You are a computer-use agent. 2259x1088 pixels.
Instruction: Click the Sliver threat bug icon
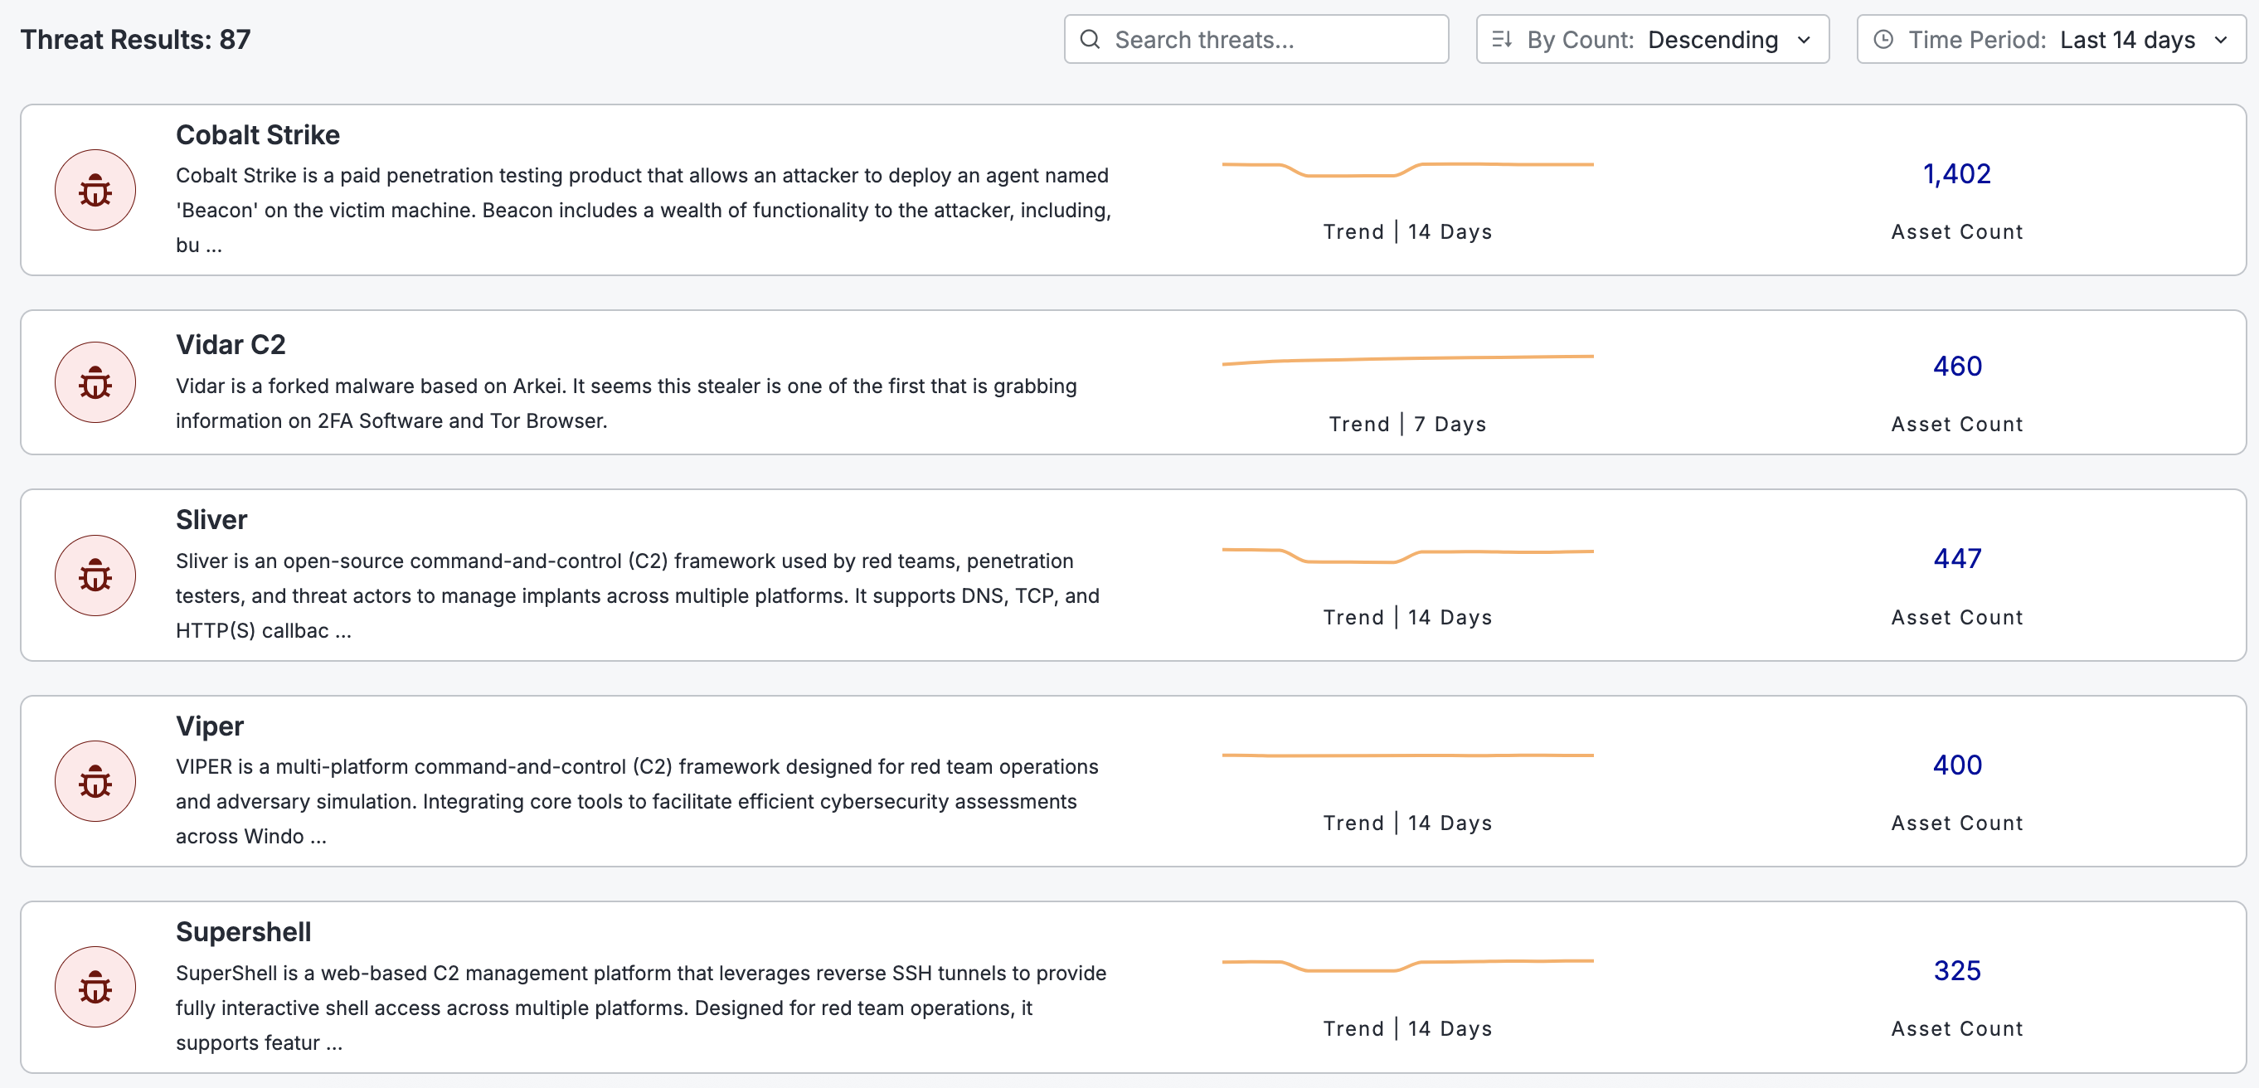tap(95, 576)
